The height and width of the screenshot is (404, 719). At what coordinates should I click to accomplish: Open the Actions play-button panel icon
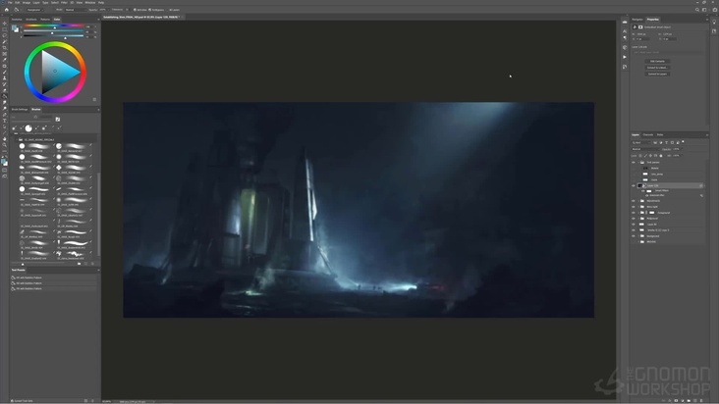click(x=625, y=57)
